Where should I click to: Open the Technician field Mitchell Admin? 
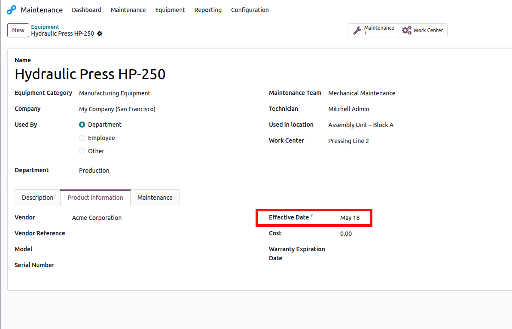[349, 109]
